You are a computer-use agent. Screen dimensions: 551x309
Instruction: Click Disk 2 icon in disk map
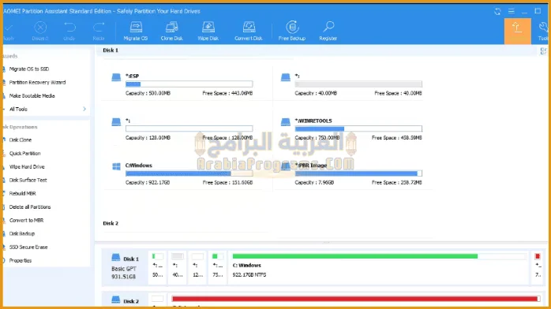tap(115, 300)
